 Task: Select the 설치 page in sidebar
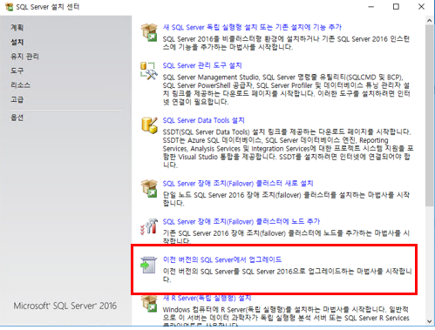[x=17, y=42]
